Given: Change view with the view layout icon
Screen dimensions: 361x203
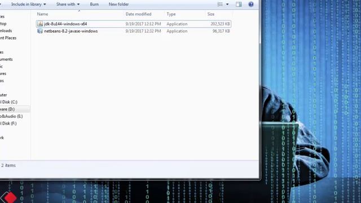Looking at the screenshot, I should point(220,4).
